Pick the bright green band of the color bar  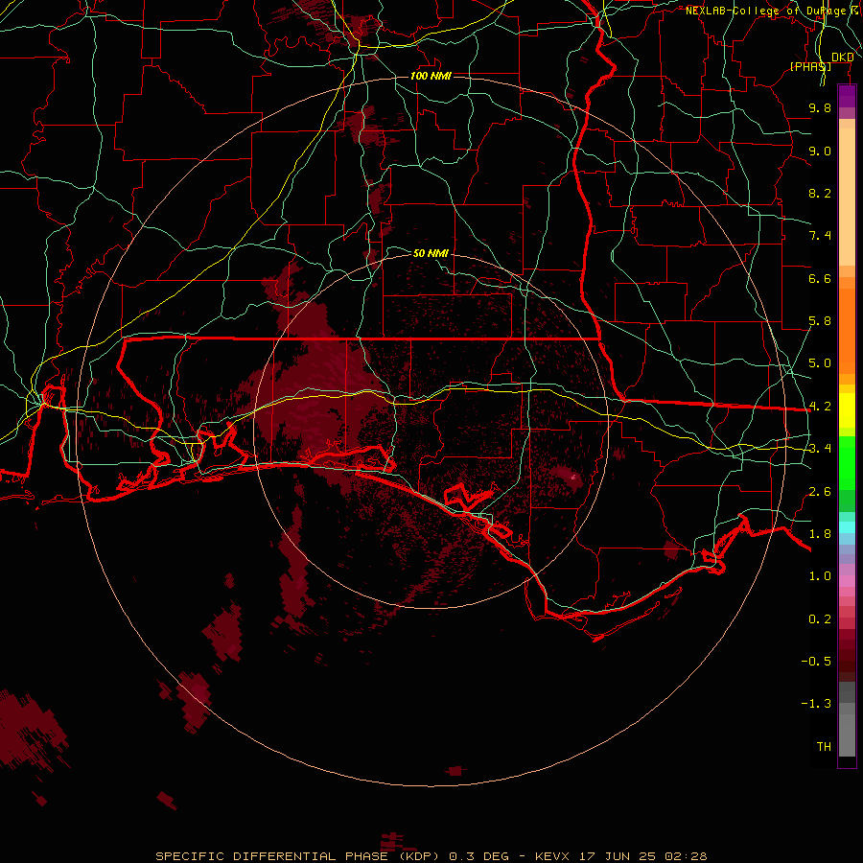coord(847,462)
